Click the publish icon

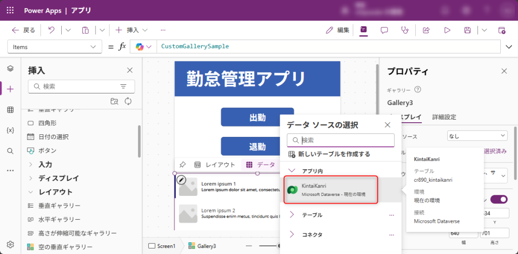click(501, 30)
